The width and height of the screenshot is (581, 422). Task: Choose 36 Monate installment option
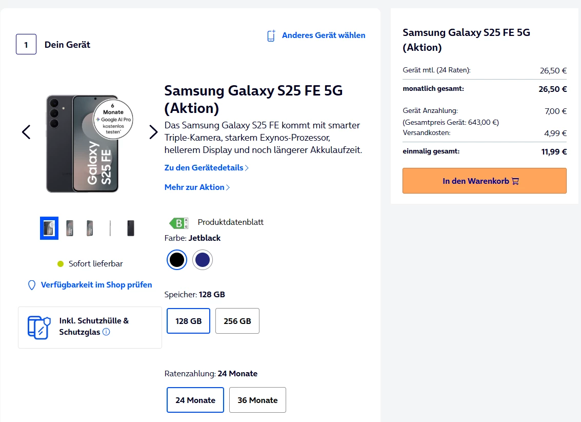point(257,400)
